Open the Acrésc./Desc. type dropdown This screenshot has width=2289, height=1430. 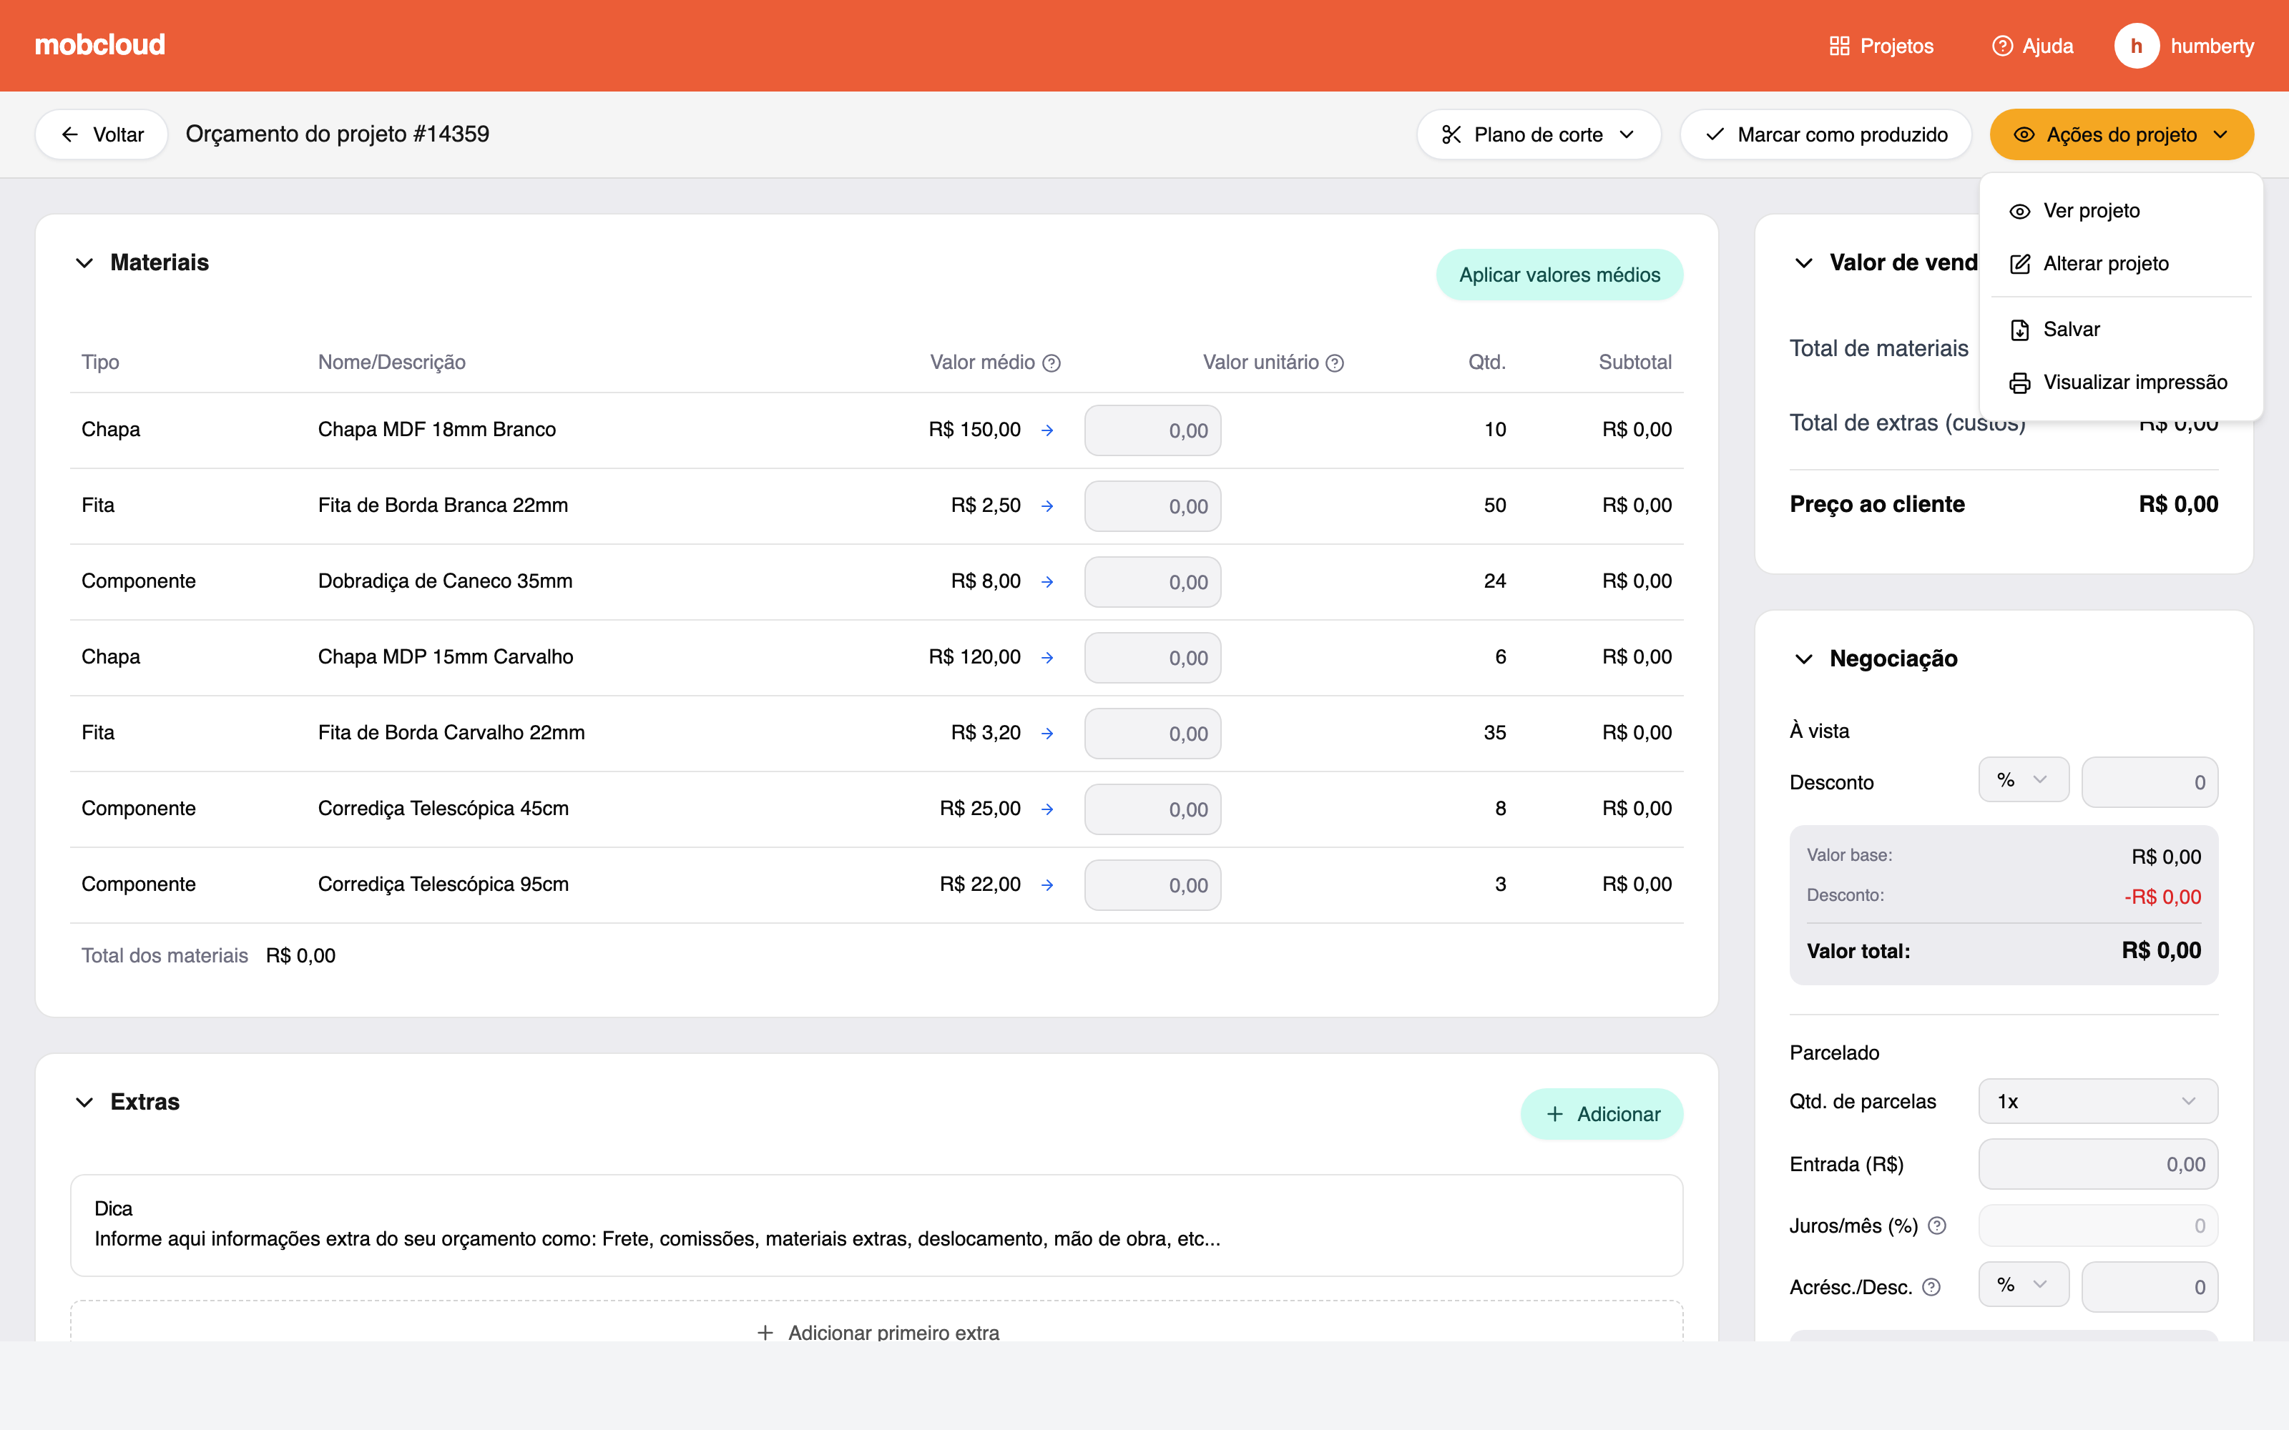(x=2023, y=1286)
